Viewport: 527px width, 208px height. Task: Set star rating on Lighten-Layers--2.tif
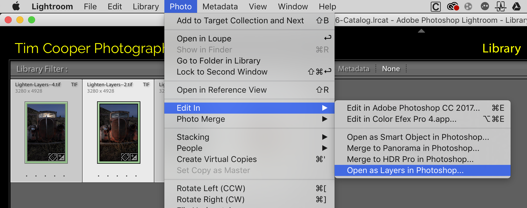click(x=117, y=176)
